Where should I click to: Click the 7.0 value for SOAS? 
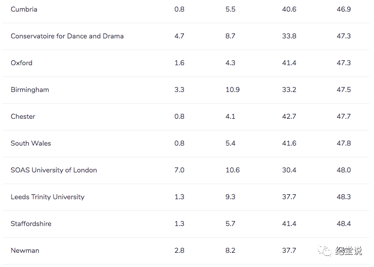coord(179,170)
